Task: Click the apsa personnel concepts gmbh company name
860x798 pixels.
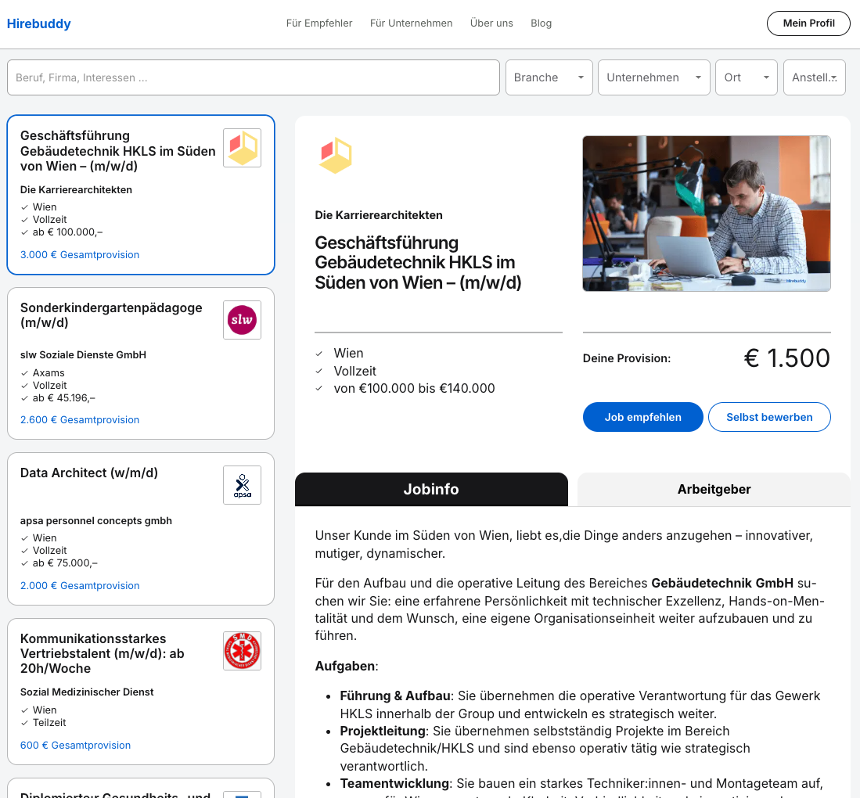Action: tap(96, 520)
